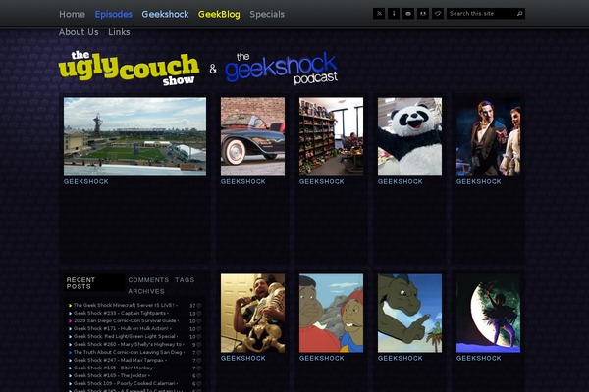Open 'Geek Shock #233 - Captain Tightpants' post
Image resolution: width=589 pixels, height=392 pixels.
click(120, 314)
